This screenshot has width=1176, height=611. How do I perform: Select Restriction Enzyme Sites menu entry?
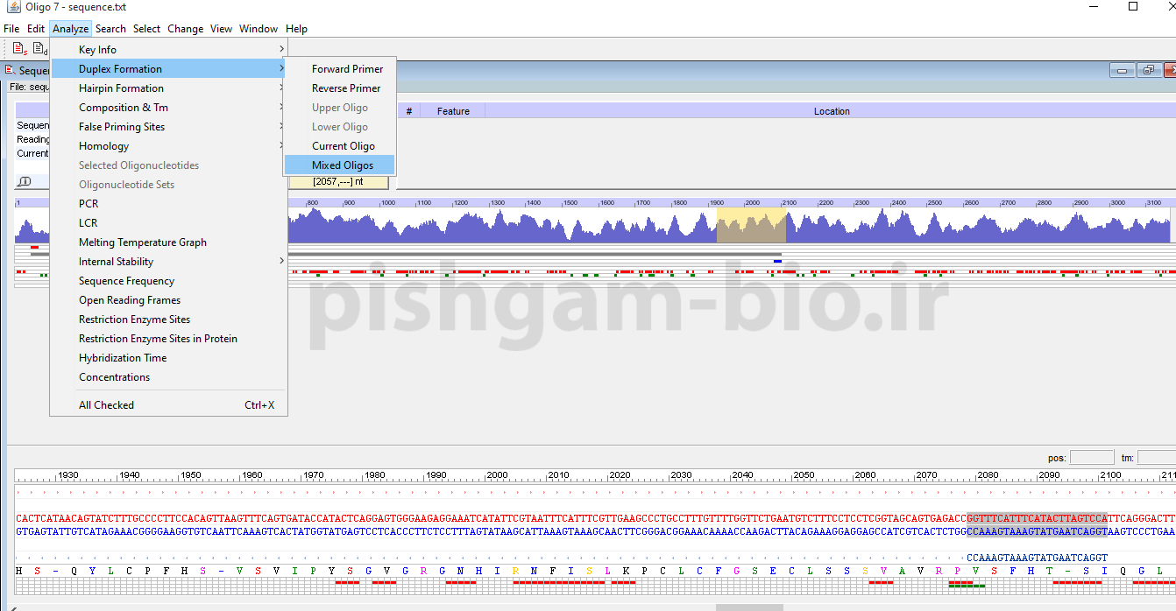coord(134,320)
